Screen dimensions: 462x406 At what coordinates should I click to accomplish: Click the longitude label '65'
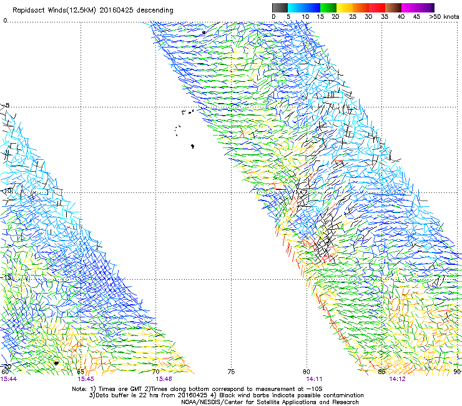click(81, 372)
